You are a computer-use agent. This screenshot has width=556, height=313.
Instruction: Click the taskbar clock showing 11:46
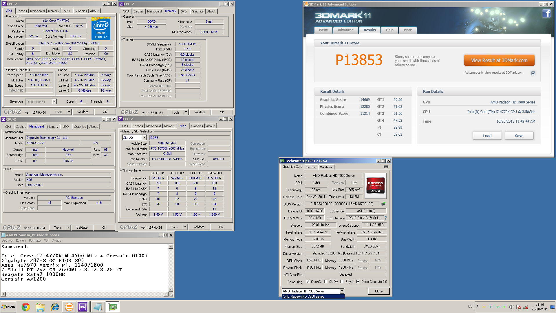coord(539,307)
